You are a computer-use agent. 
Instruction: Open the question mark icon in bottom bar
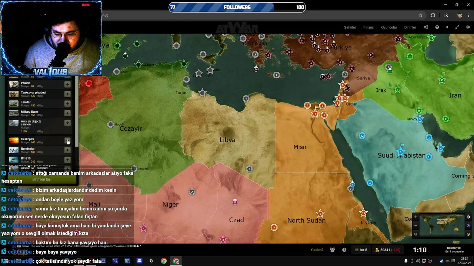[344, 250]
